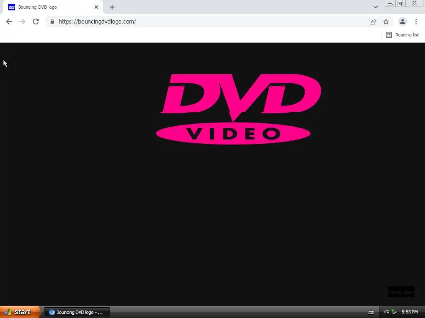
Task: Open the Windows start menu
Action: (x=20, y=312)
